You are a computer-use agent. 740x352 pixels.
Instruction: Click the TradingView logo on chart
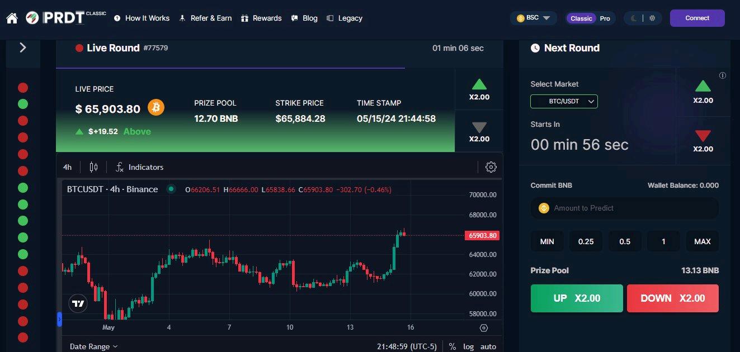coord(78,303)
